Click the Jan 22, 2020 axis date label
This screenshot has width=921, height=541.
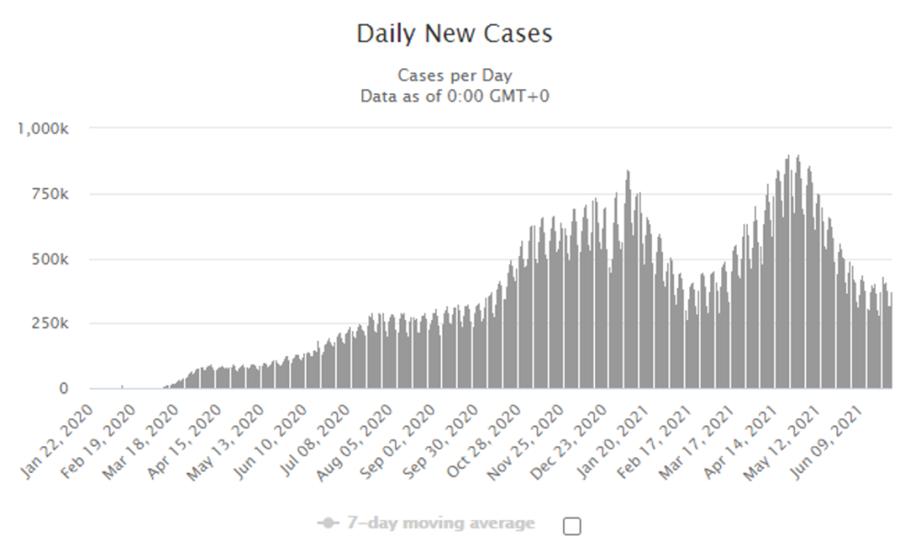[x=57, y=441]
